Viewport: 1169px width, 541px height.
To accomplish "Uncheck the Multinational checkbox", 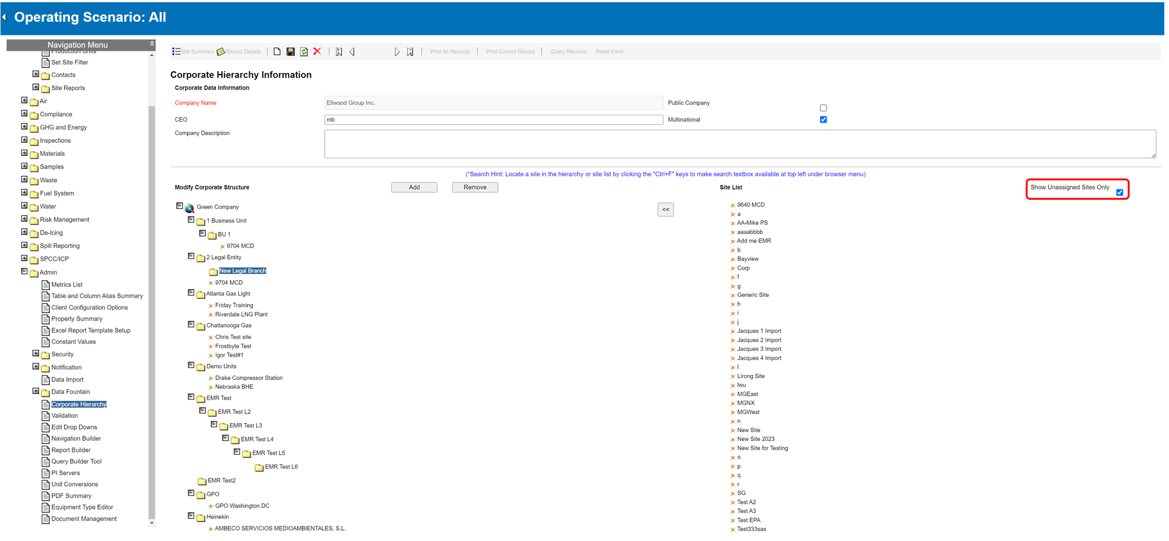I will point(823,119).
